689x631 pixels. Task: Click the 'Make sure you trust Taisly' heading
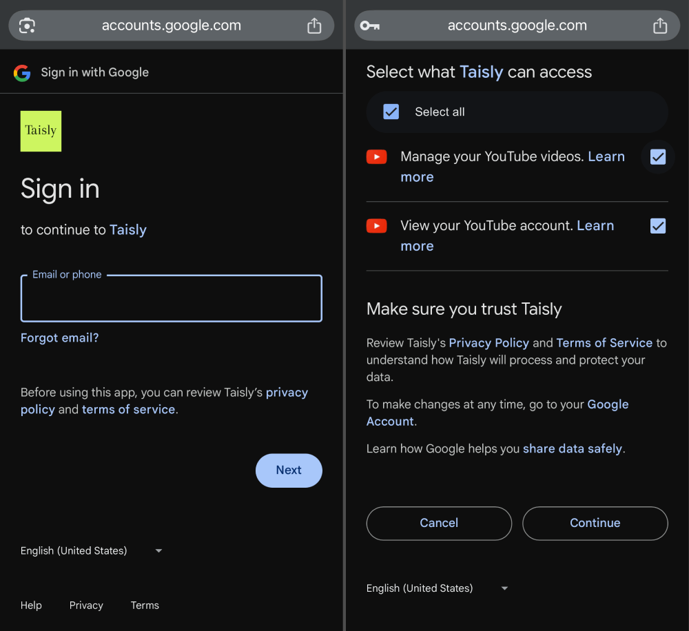464,309
